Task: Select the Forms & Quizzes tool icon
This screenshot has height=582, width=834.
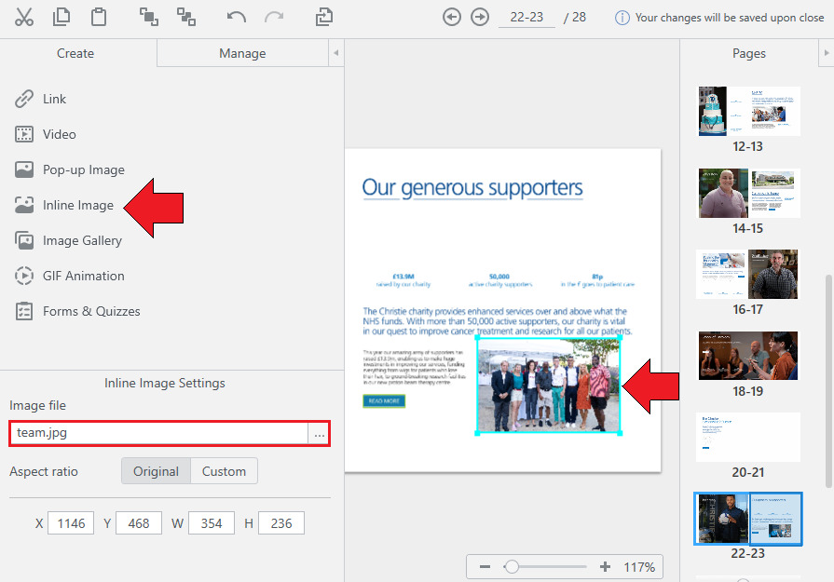Action: 24,311
